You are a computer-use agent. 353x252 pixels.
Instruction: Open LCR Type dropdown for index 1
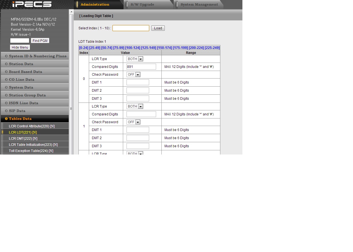135,106
